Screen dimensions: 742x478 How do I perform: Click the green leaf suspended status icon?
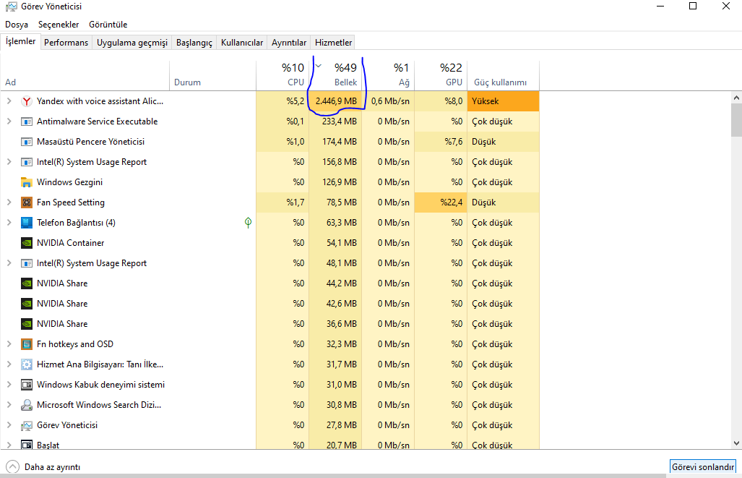(248, 223)
